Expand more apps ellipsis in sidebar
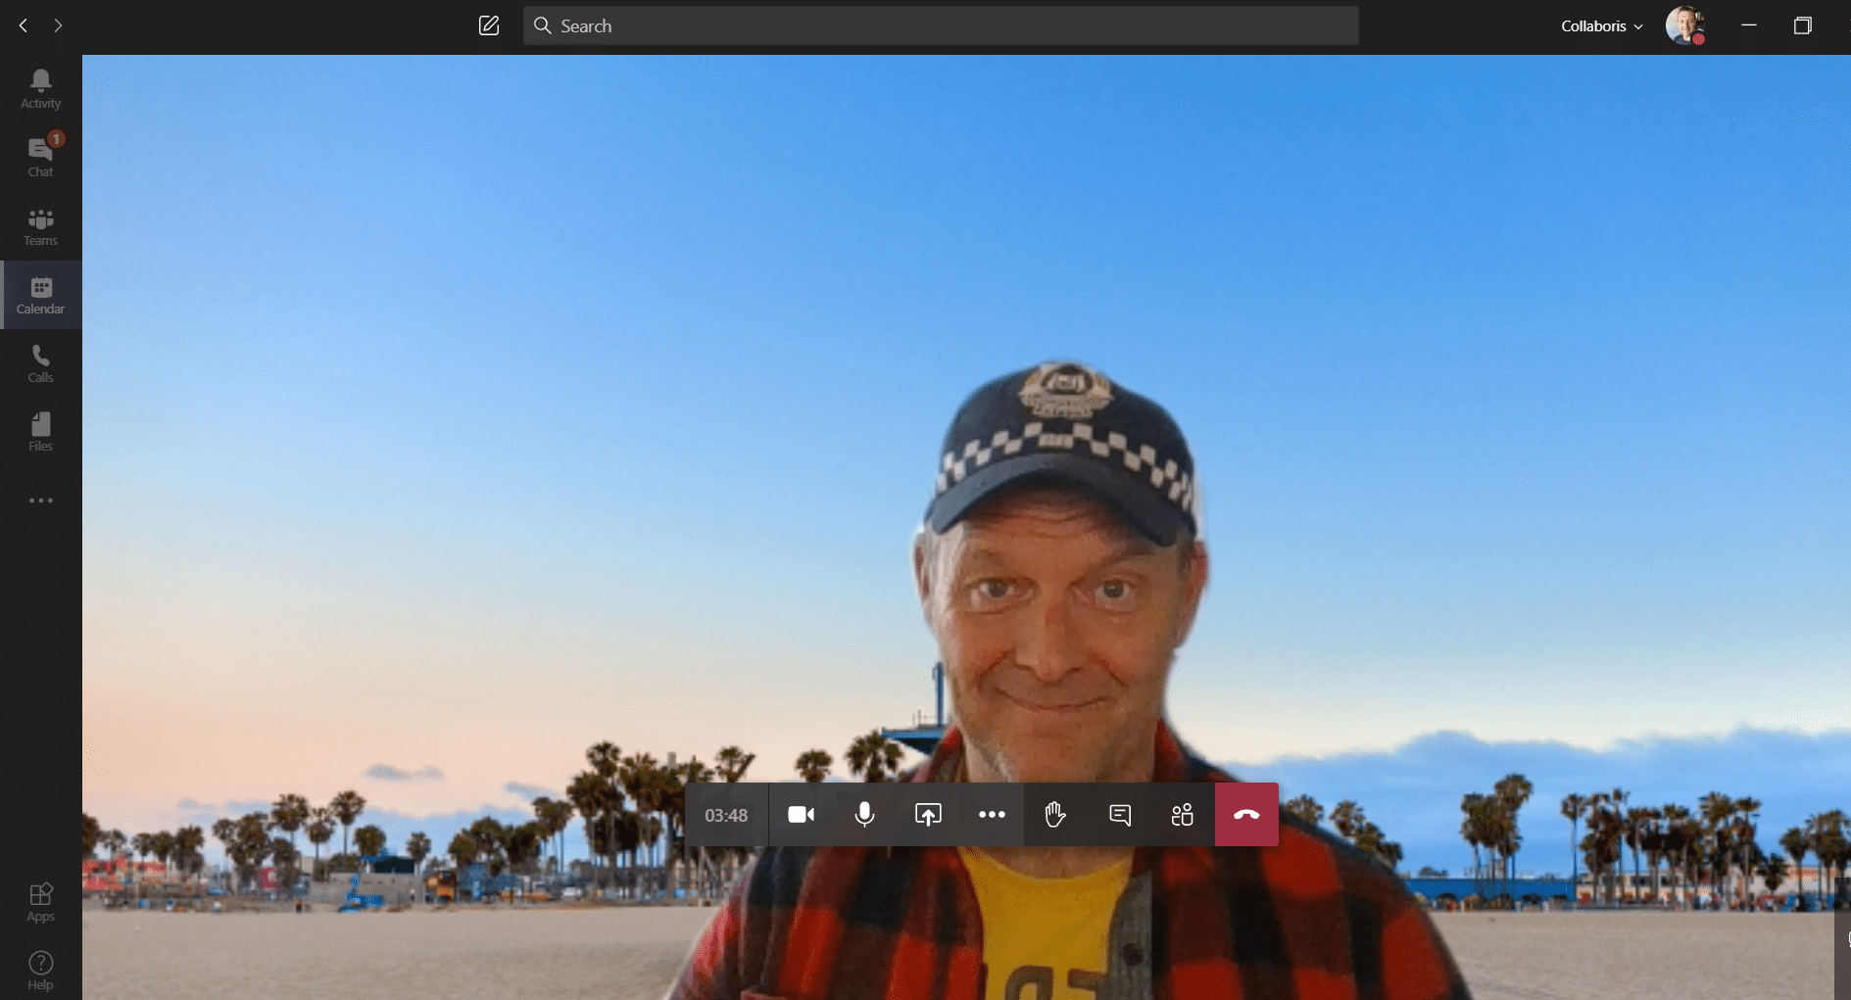 (x=40, y=500)
